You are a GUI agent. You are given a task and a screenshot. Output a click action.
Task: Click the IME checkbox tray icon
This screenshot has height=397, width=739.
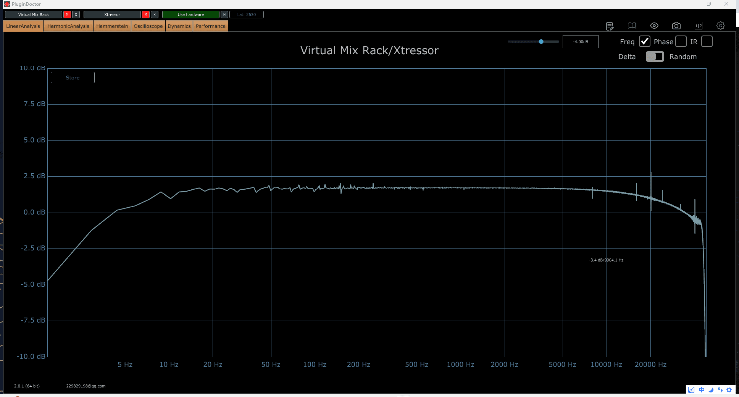691,390
